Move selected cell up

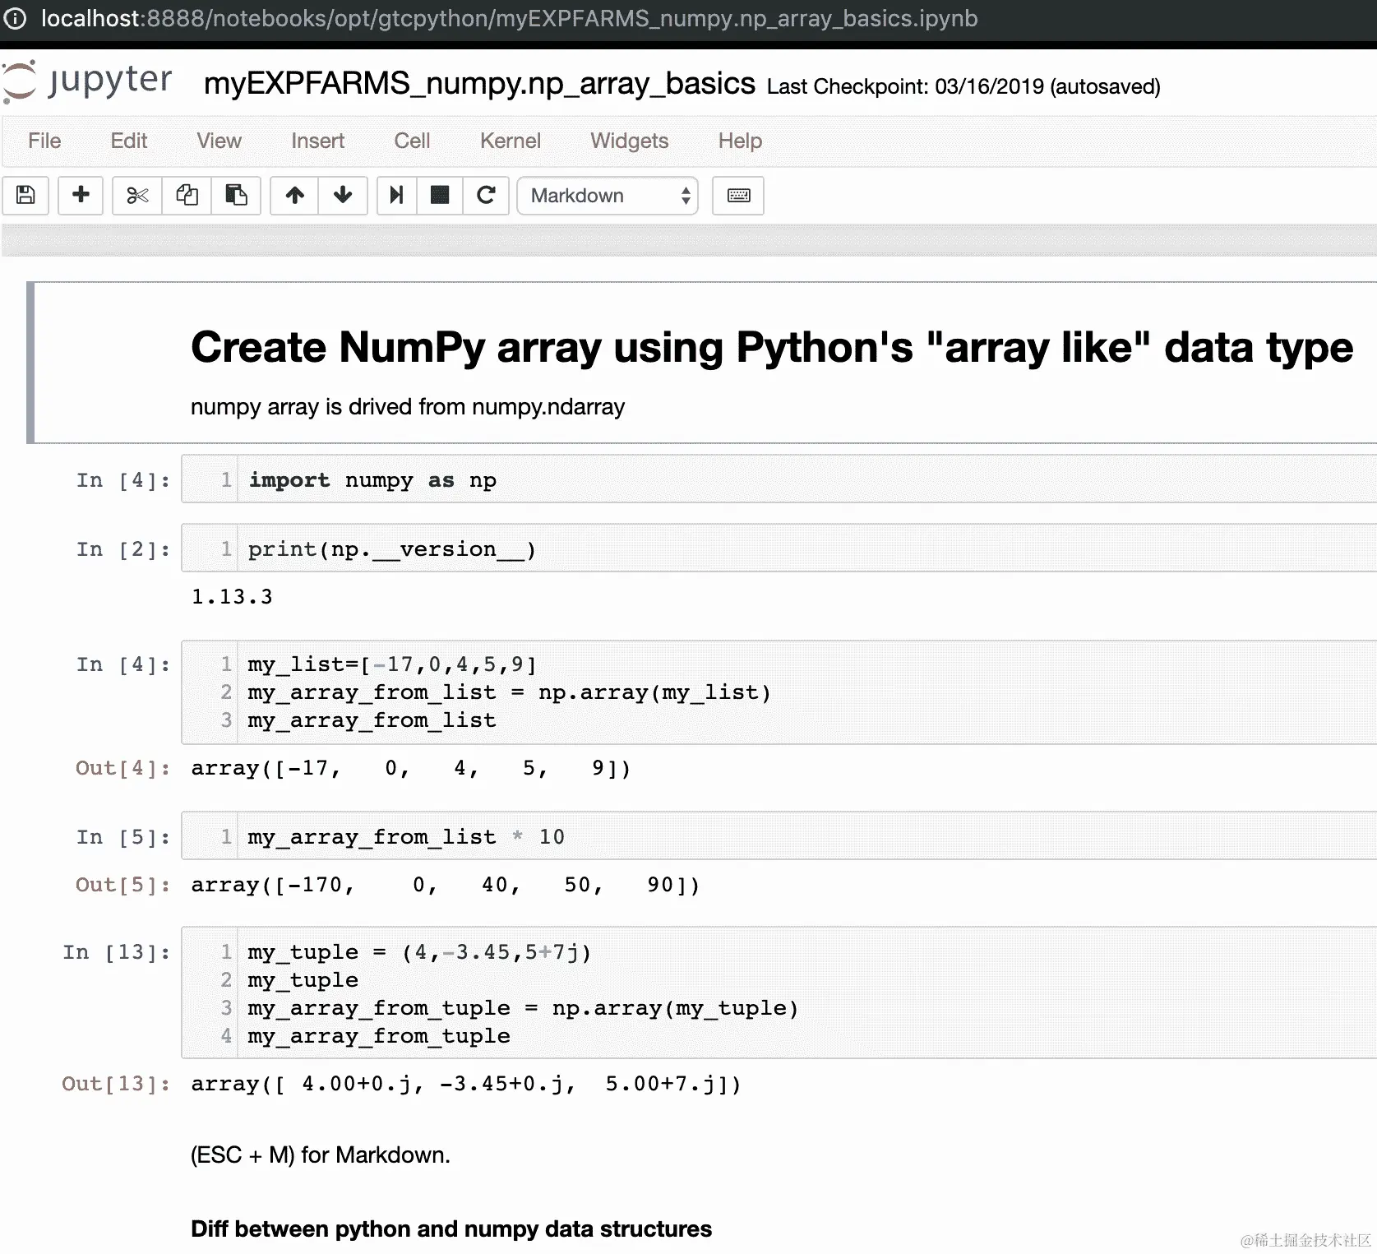pos(295,196)
